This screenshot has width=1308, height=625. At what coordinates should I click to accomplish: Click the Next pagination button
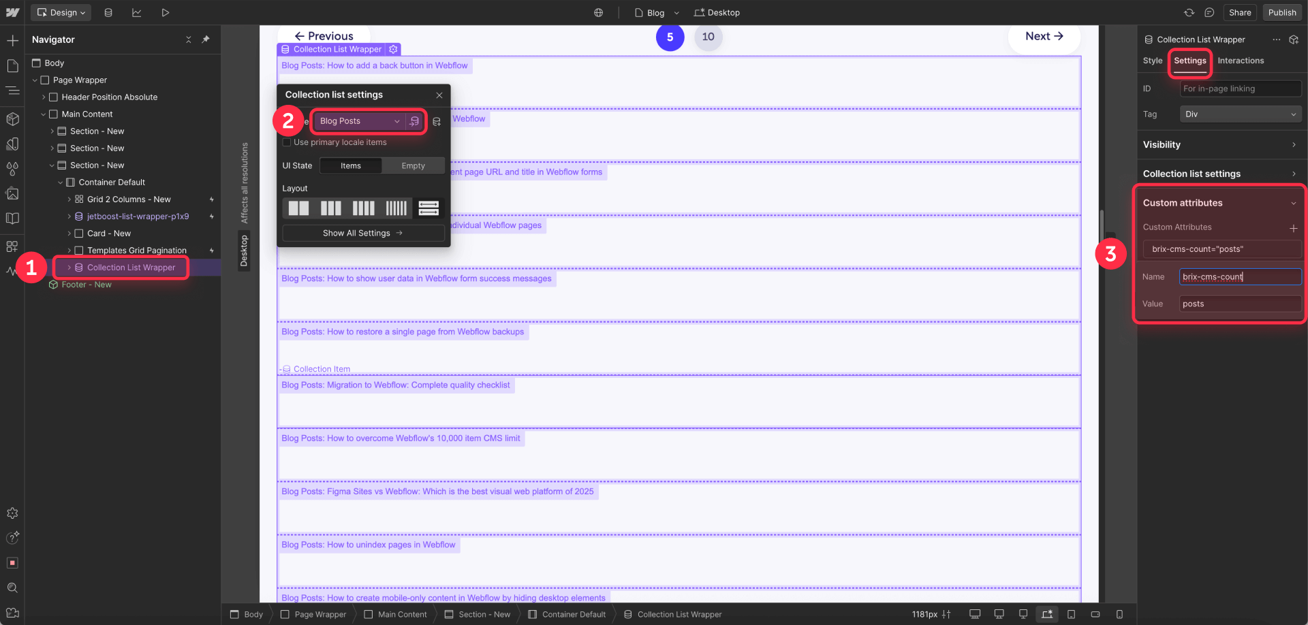point(1044,37)
